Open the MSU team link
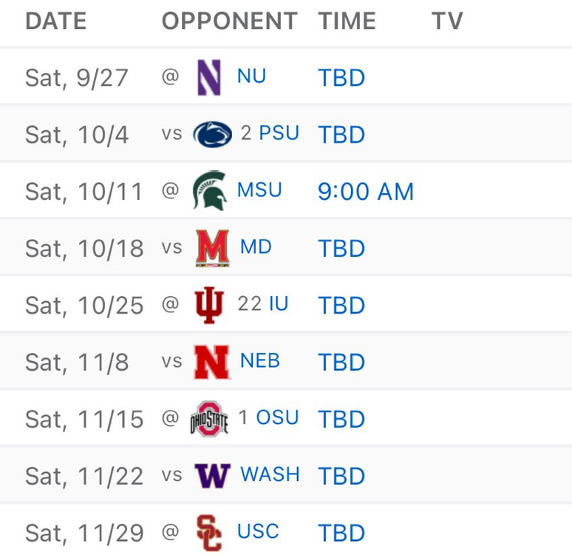This screenshot has width=572, height=555. tap(259, 190)
